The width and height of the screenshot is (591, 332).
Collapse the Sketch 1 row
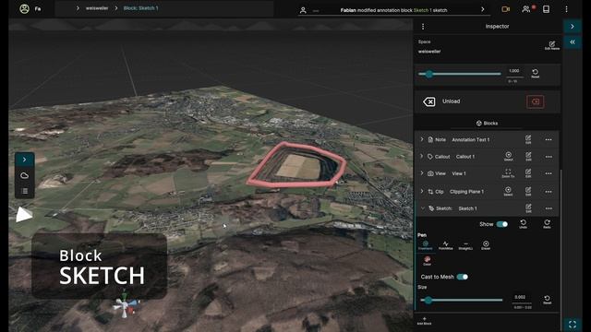pos(422,208)
